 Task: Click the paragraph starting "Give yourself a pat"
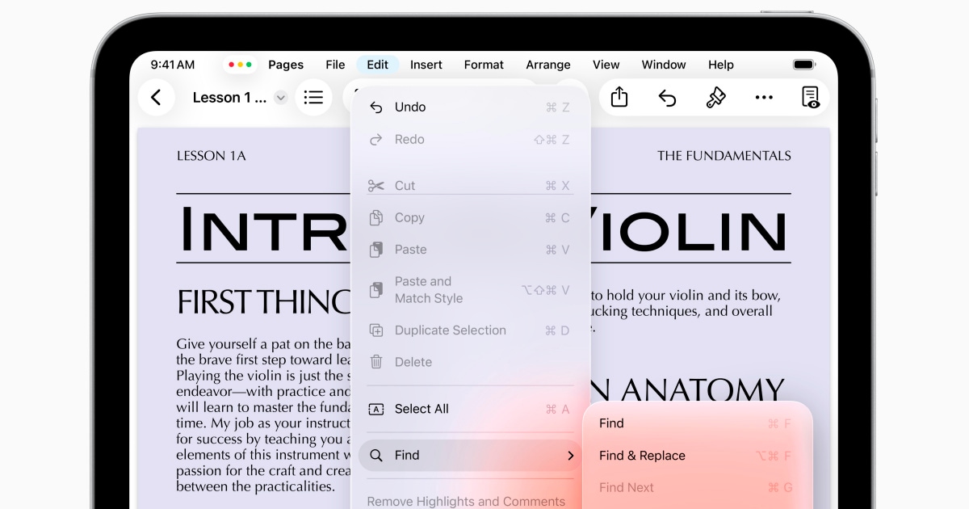coord(265,415)
